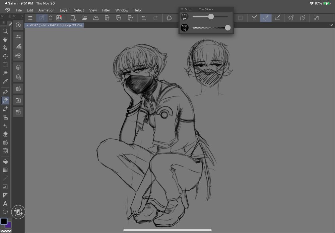Open the Window menu
This screenshot has height=233, width=335.
[122, 10]
